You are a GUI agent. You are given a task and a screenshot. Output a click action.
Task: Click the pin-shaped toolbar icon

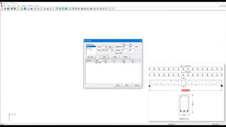[50, 8]
